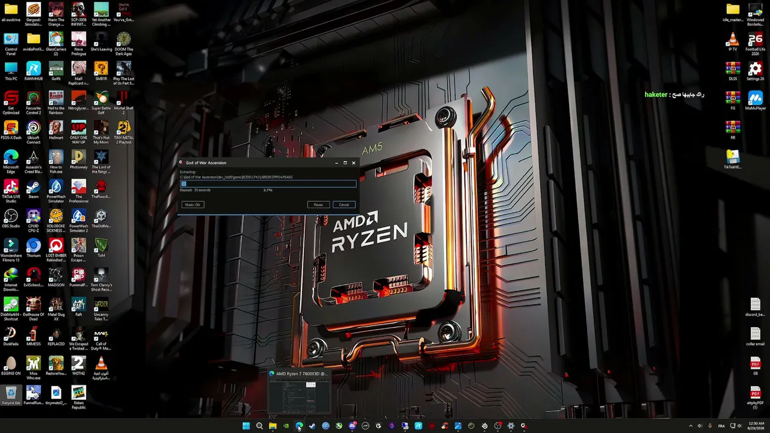This screenshot has height=433, width=770.
Task: Launch the RAWMHUB shortcut
Action: pos(33,71)
